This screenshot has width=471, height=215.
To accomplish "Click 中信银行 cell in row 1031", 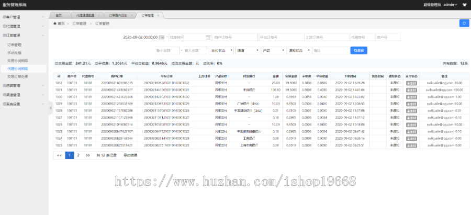I will point(249,90).
